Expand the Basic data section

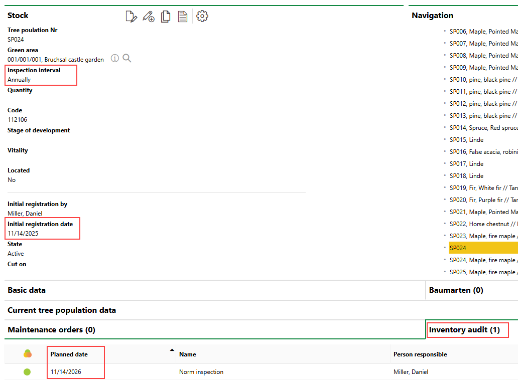[x=27, y=290]
